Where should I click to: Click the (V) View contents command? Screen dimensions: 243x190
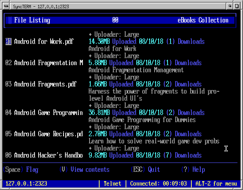pos(84,170)
